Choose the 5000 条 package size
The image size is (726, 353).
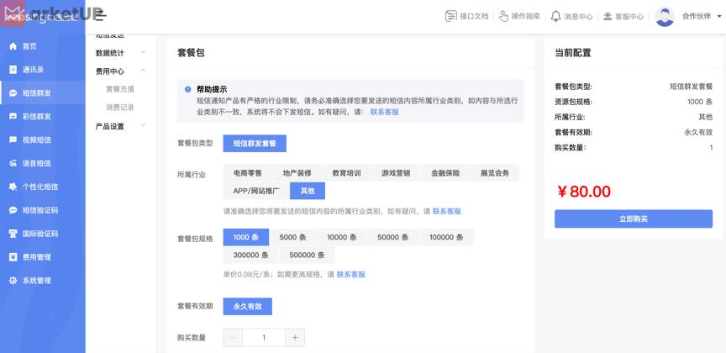pyautogui.click(x=293, y=237)
